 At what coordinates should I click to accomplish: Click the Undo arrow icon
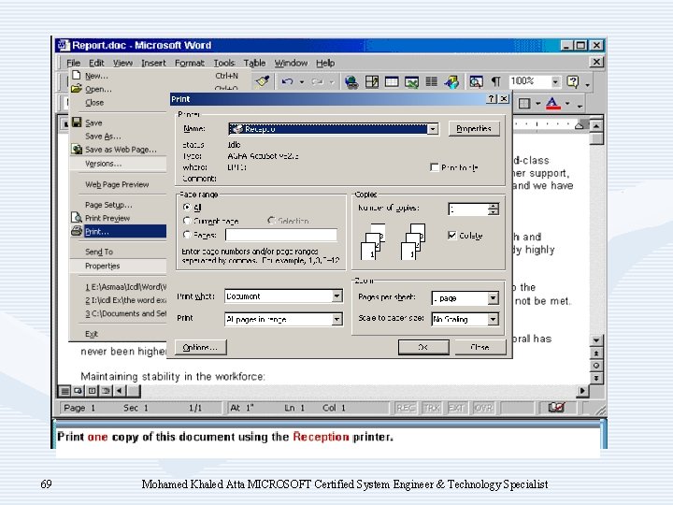point(288,81)
